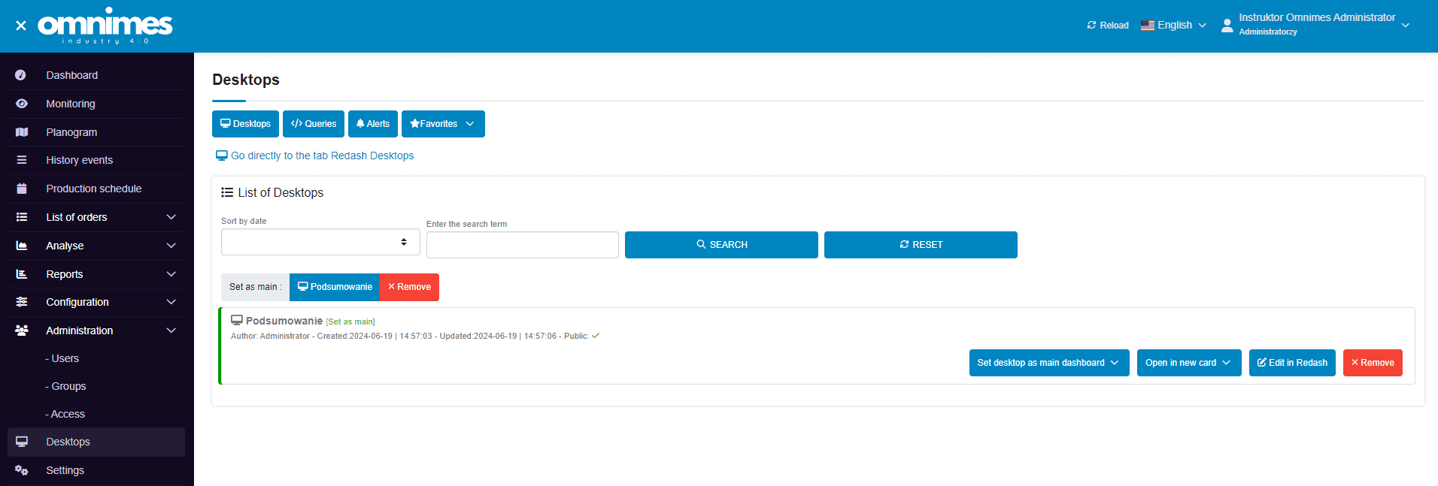
Task: Open the Sort by date dropdown
Action: coord(320,242)
